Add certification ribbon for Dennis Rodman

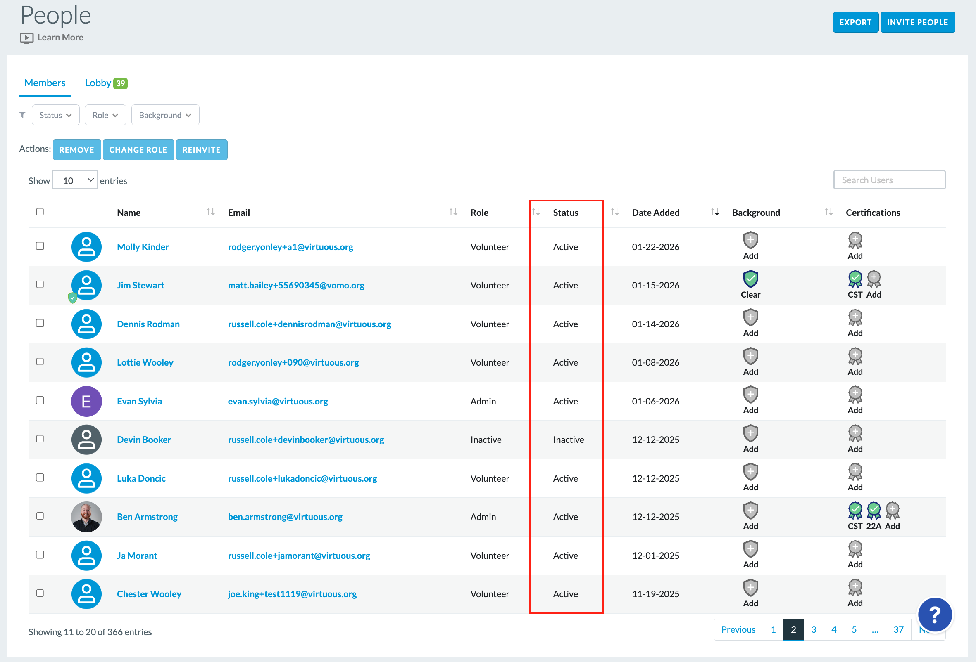[x=855, y=318]
